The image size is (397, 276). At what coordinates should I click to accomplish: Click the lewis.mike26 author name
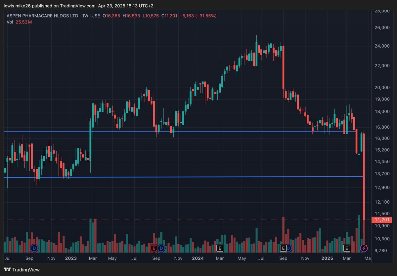pyautogui.click(x=17, y=6)
